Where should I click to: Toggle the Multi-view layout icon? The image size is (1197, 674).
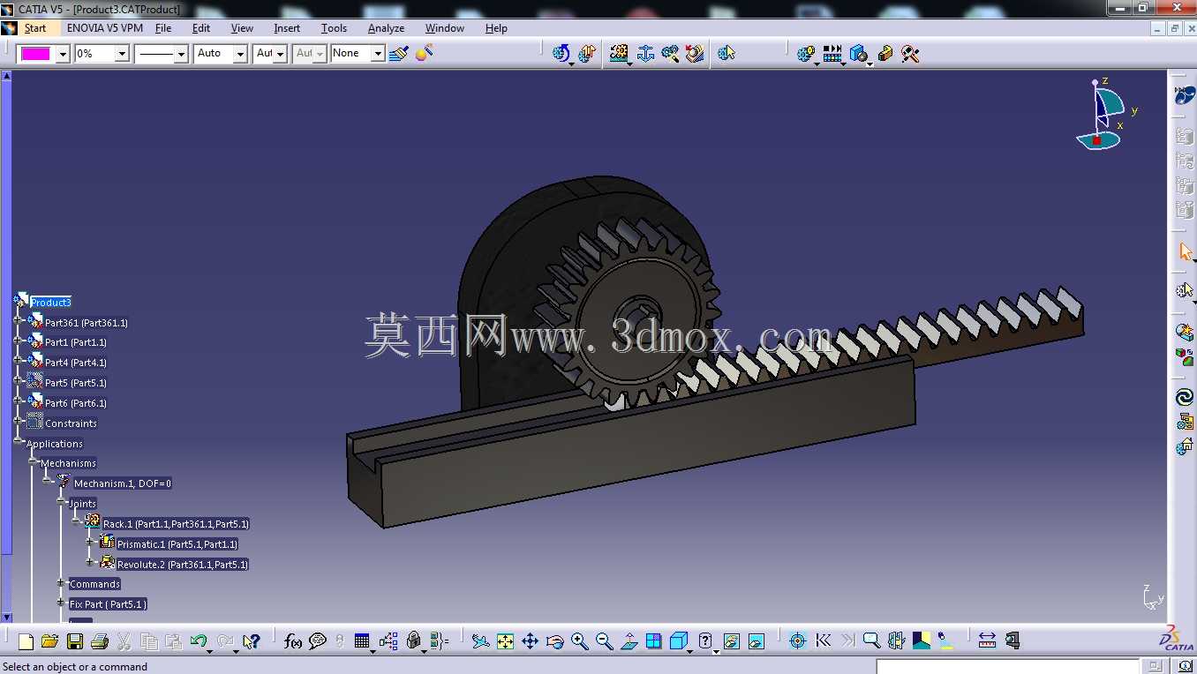click(x=653, y=641)
